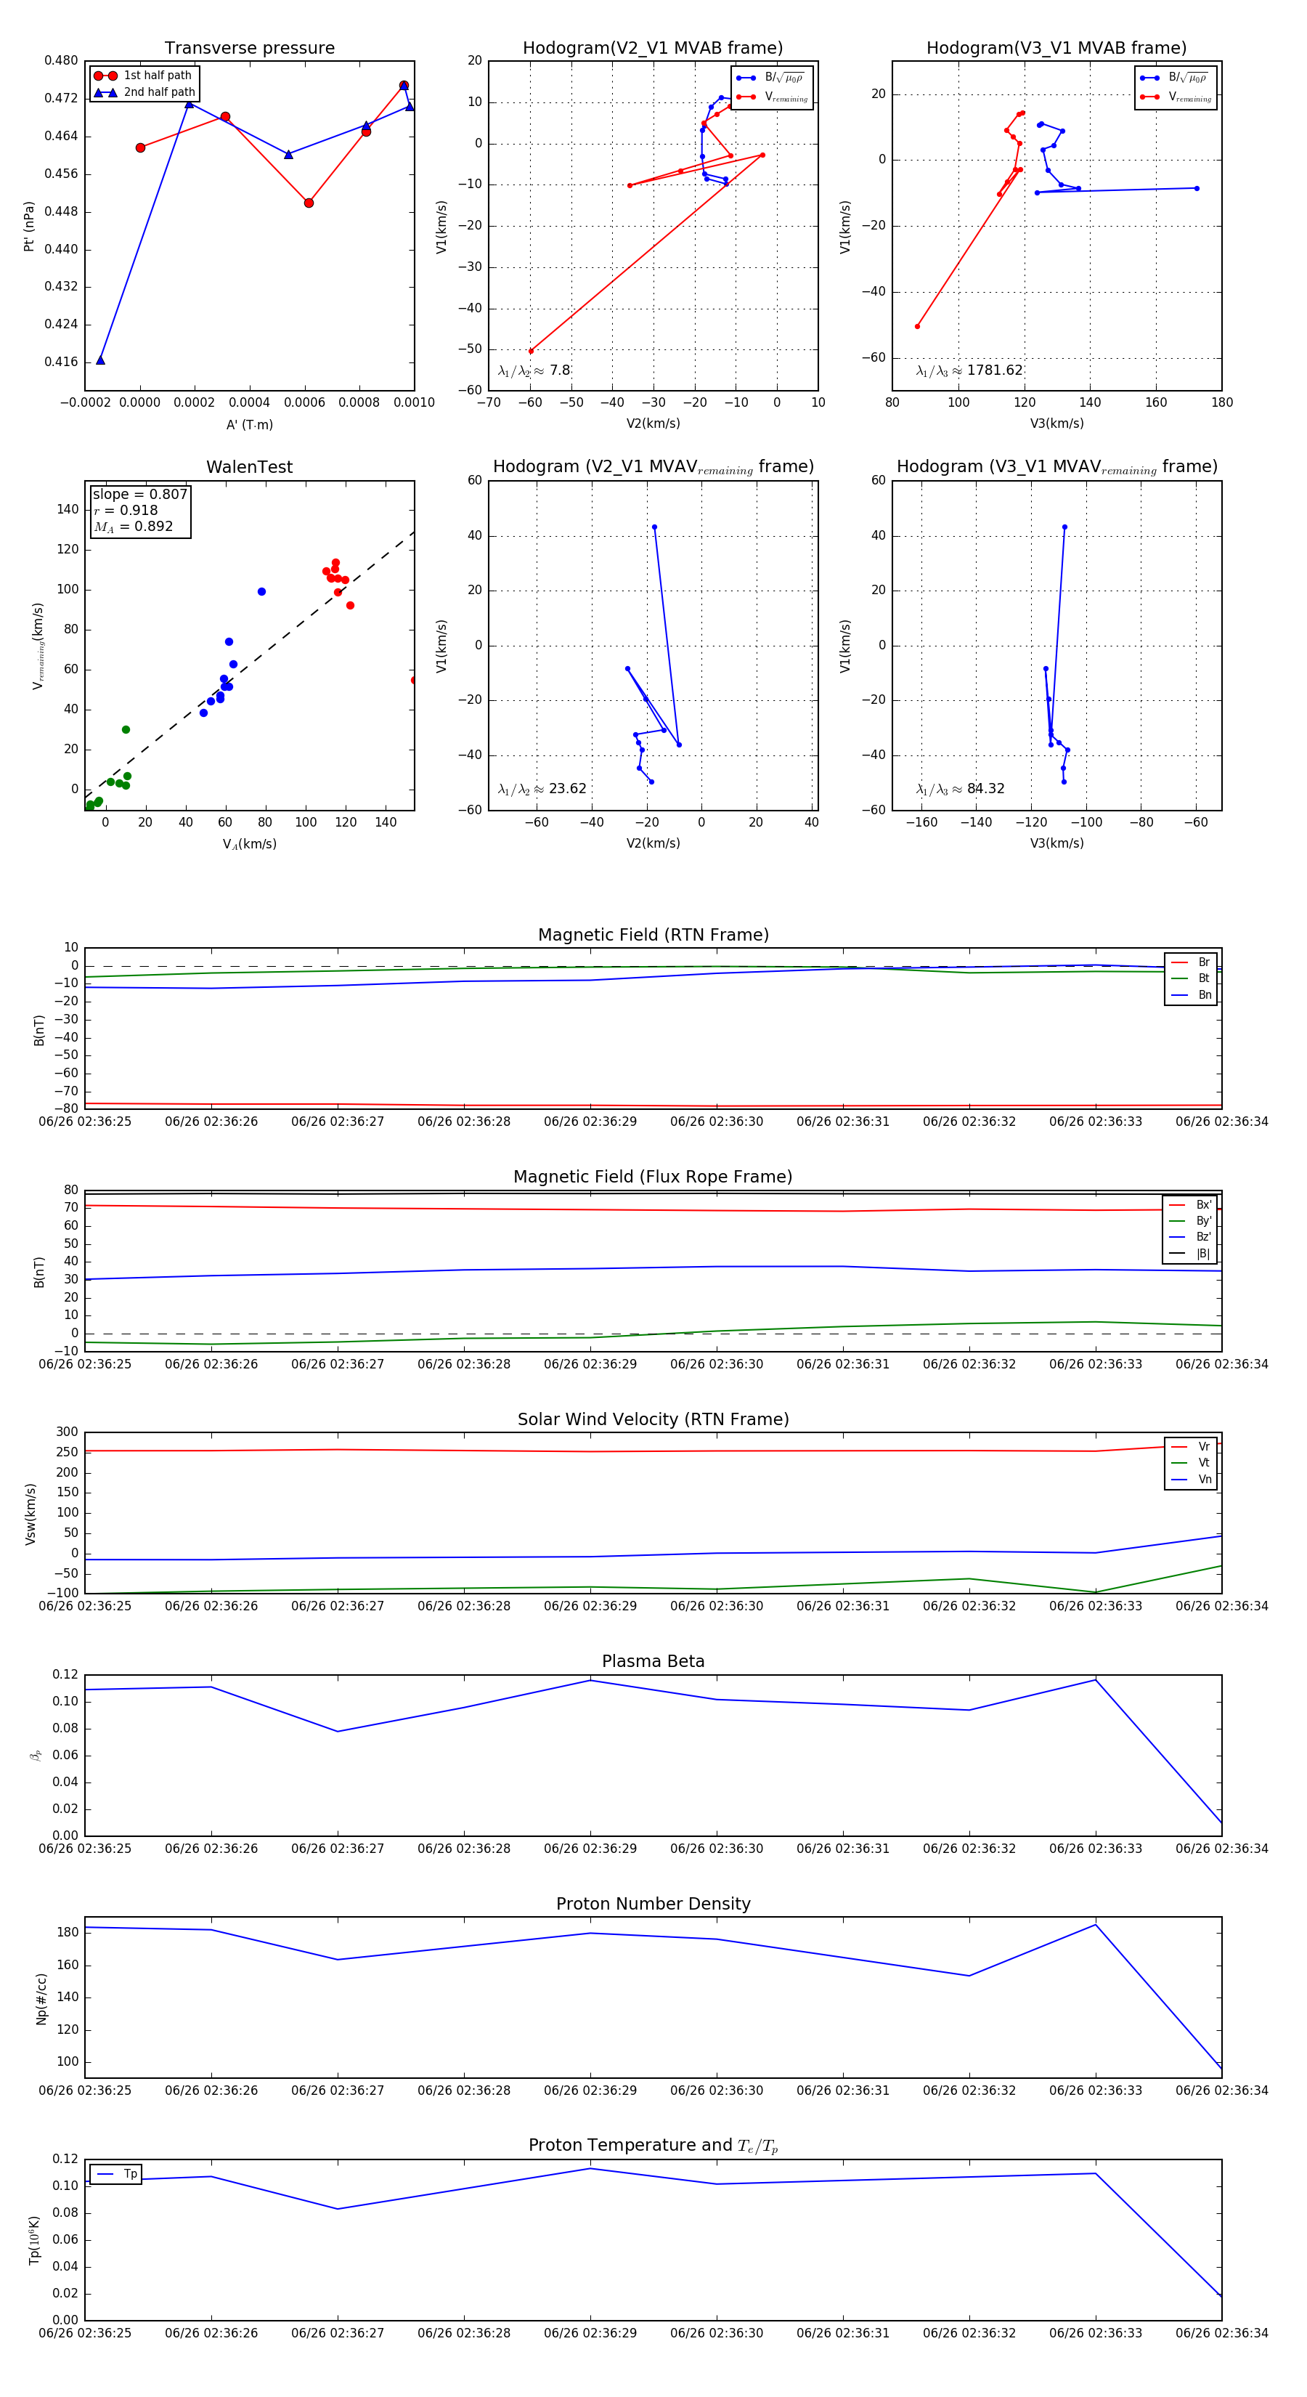
Task: Click the λ1/λ2 ≈ 23.62 annotation
Action: coord(542,789)
